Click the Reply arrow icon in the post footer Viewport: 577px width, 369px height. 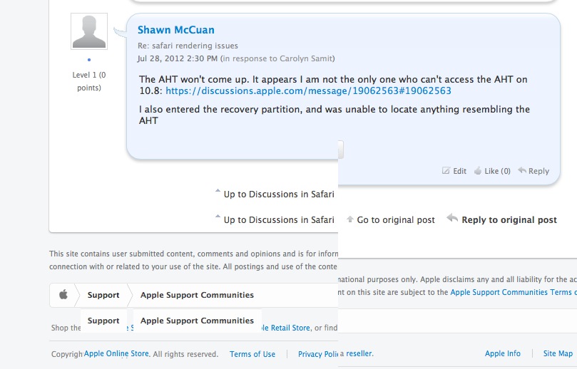[523, 171]
